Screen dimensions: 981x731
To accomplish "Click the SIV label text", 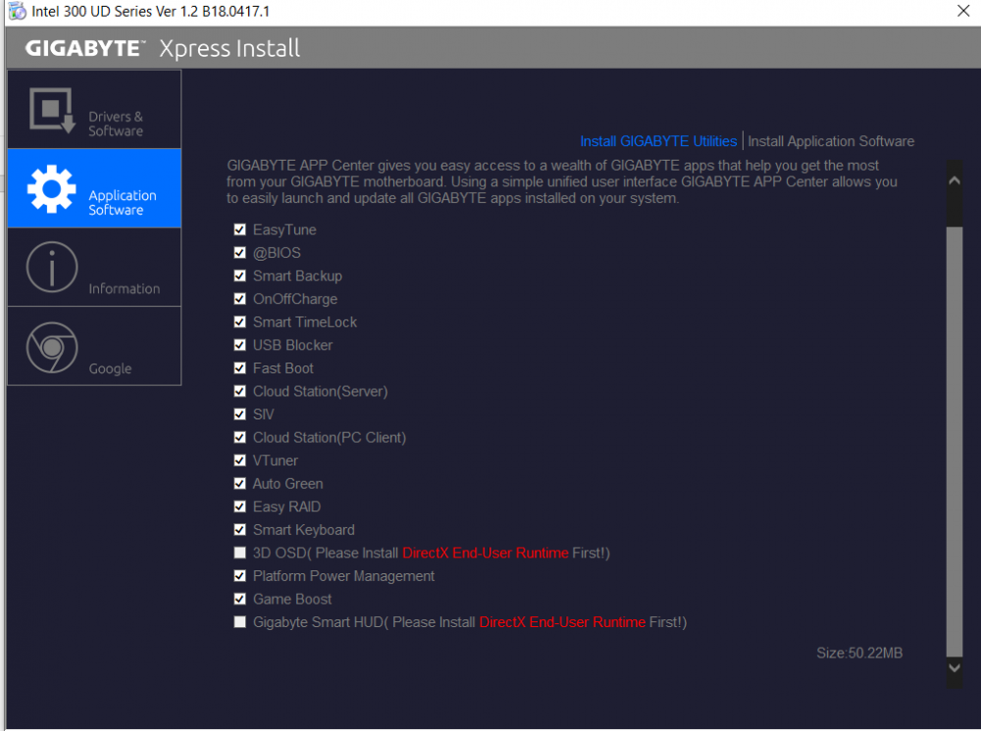I will (x=263, y=414).
